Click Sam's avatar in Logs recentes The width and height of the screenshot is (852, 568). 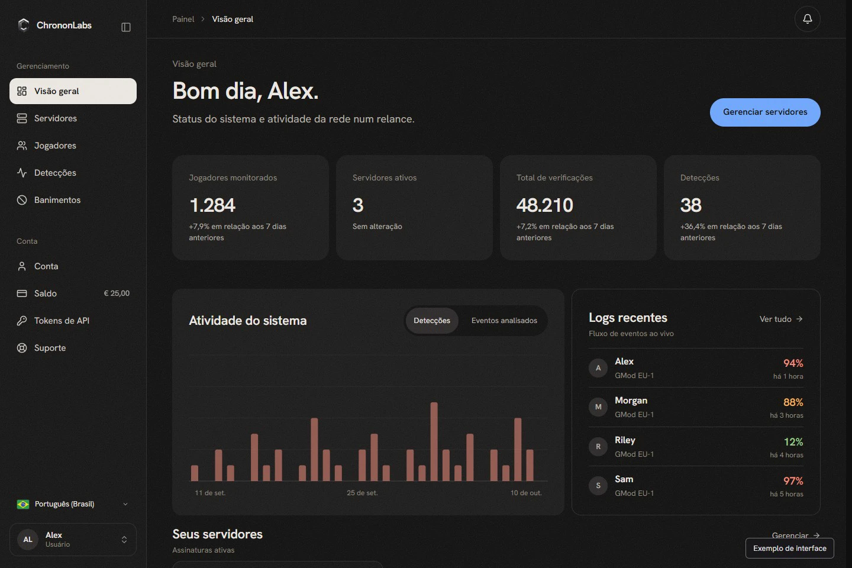point(598,486)
